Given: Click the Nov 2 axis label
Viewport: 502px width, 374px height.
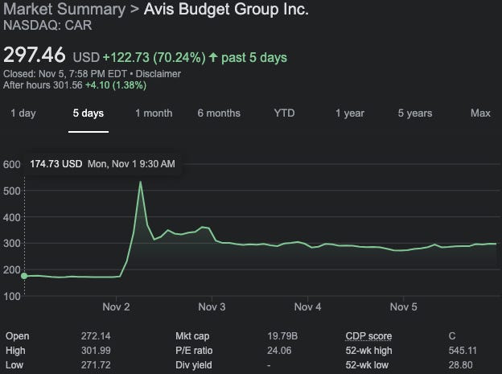Looking at the screenshot, I should click(x=116, y=306).
